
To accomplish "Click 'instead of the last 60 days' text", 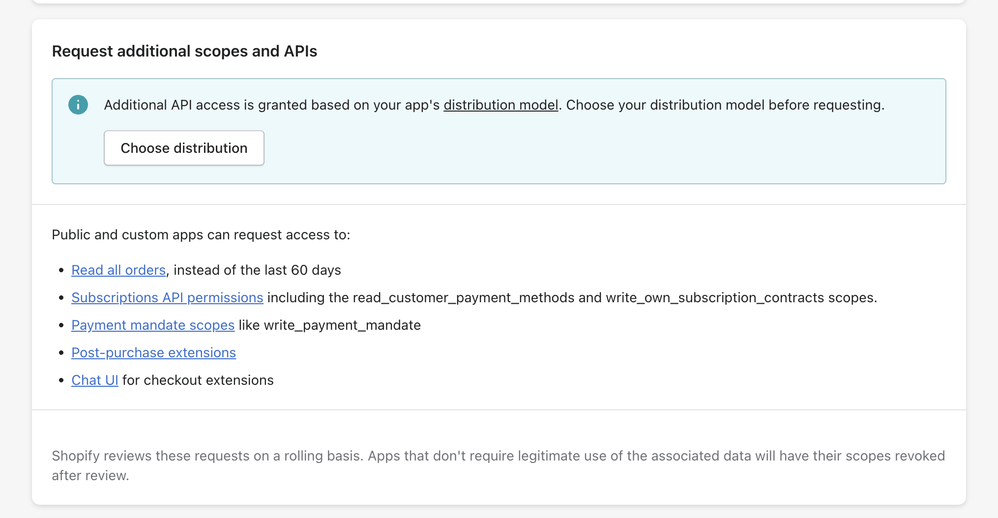I will (257, 270).
